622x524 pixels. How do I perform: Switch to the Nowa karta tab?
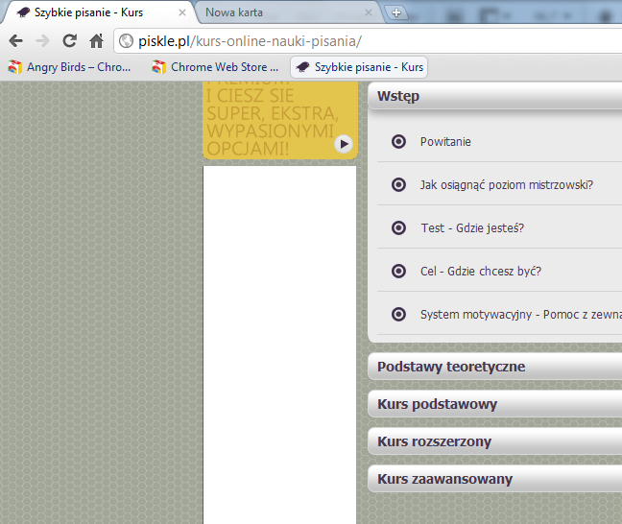pos(288,12)
